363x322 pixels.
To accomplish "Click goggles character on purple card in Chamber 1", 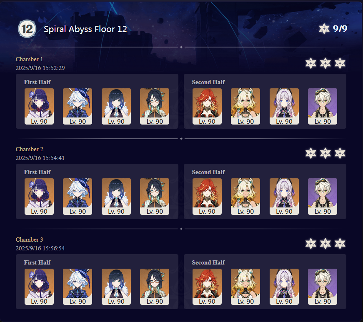I will point(323,106).
